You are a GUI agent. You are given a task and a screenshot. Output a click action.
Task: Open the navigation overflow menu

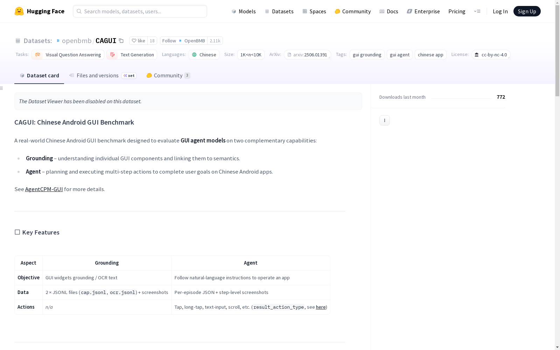(x=477, y=11)
